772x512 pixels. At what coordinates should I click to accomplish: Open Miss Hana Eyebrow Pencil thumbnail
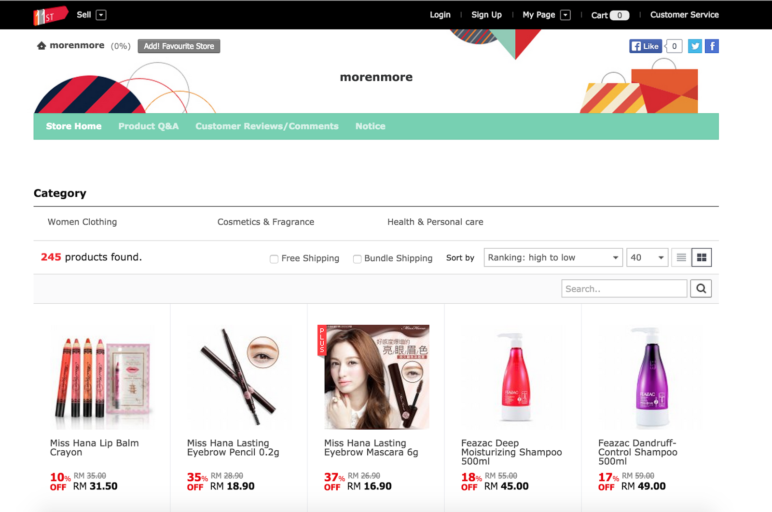(239, 377)
